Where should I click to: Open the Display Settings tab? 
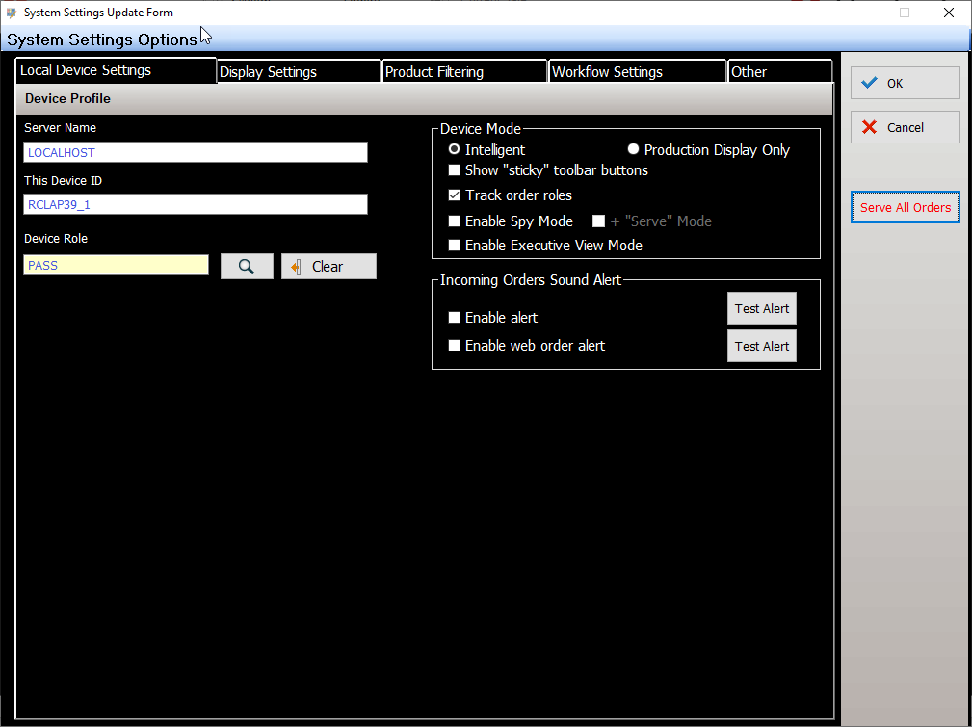point(299,71)
